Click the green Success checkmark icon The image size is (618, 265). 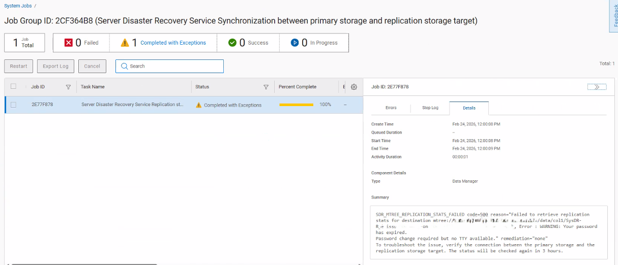tap(232, 43)
